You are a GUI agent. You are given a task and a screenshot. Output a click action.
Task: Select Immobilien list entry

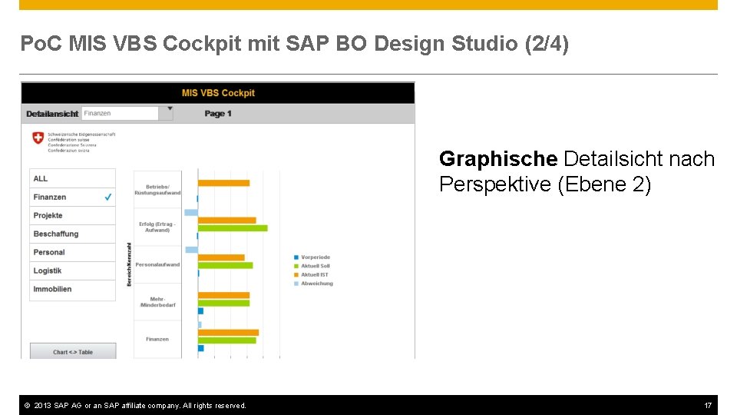tap(72, 289)
